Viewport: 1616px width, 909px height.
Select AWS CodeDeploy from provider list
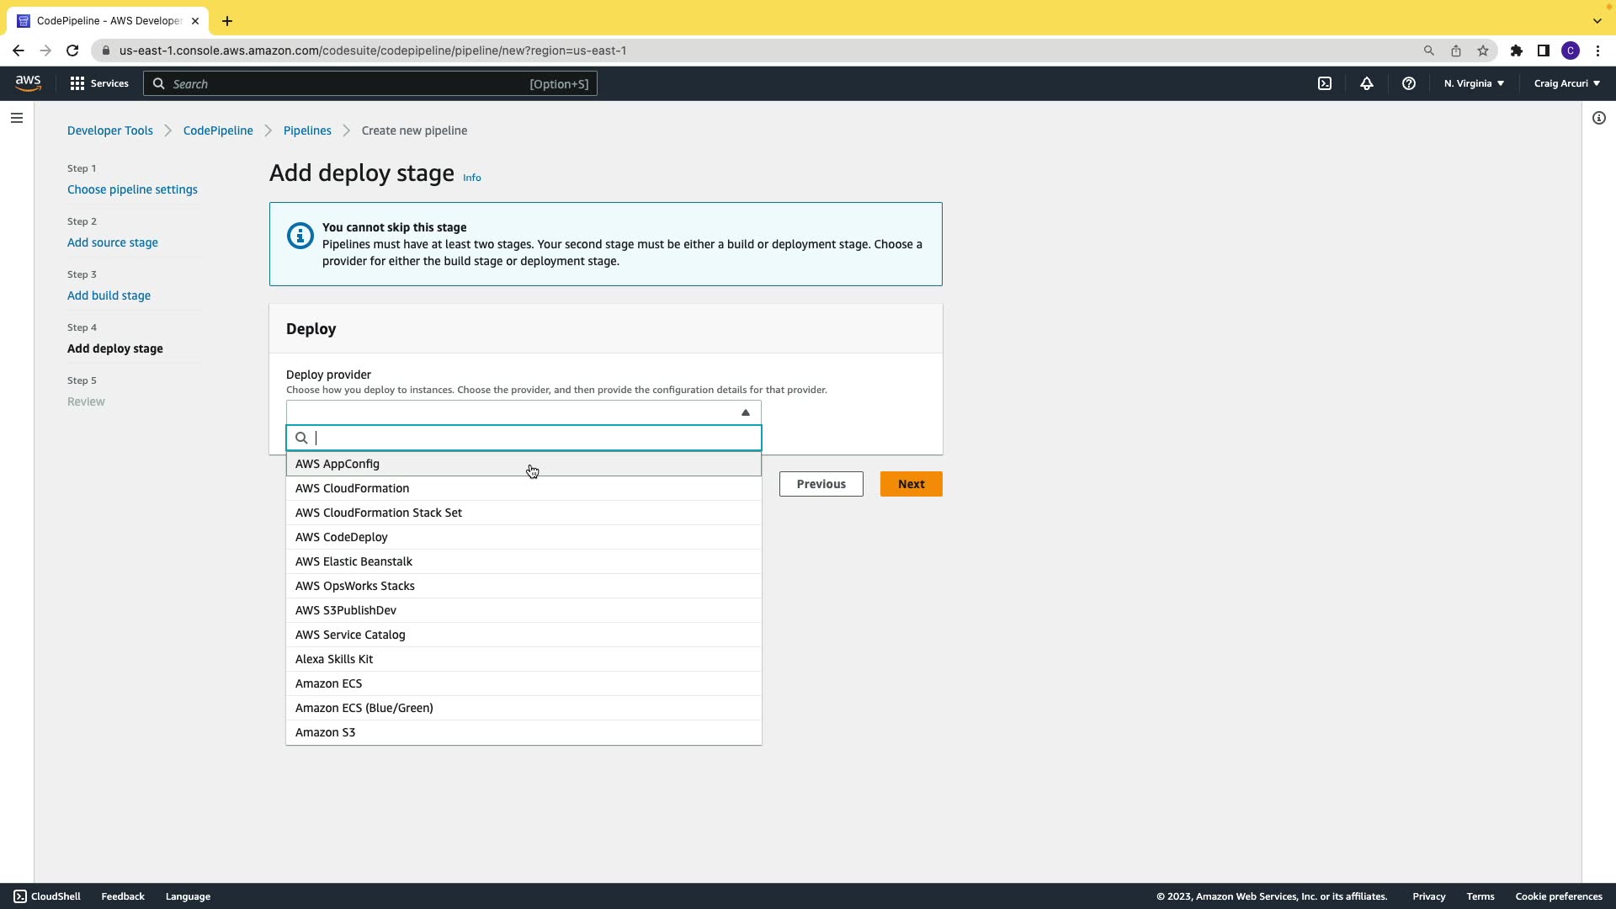click(x=342, y=537)
